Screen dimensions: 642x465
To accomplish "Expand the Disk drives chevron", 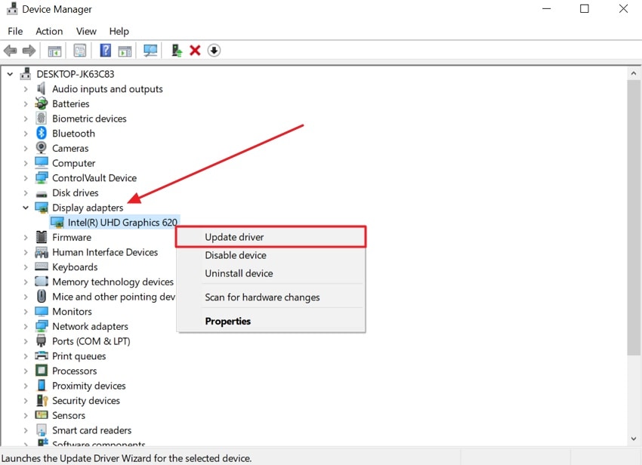I will click(x=26, y=192).
